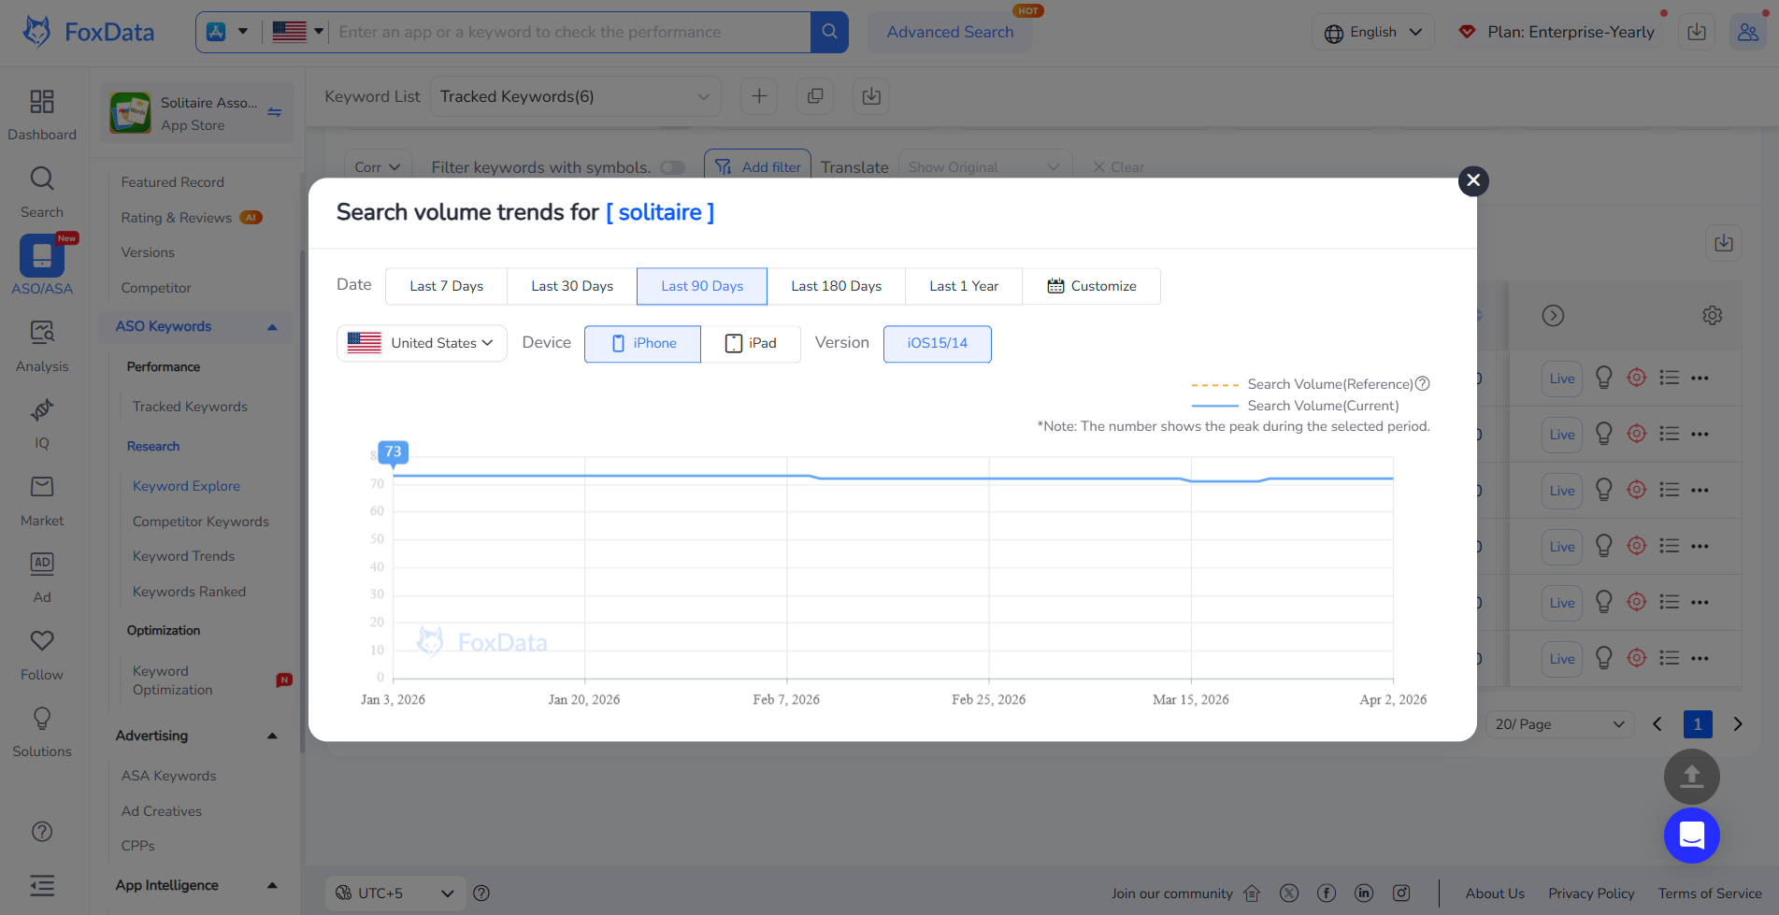Open the Tracked Keywords(6) dropdown
The image size is (1779, 915).
tap(574, 96)
